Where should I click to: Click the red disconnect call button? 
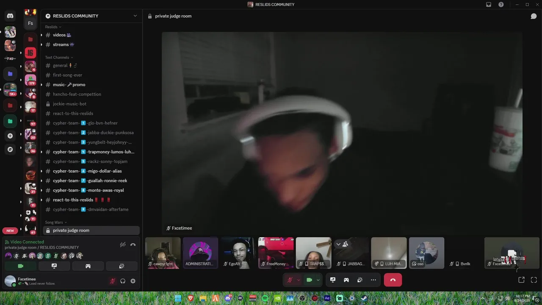[393, 280]
